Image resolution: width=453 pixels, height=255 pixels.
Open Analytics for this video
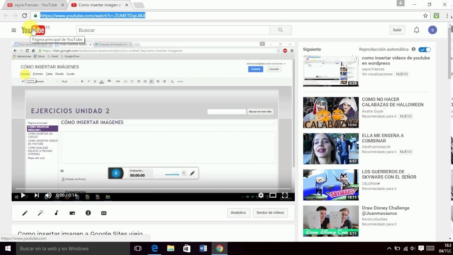pyautogui.click(x=238, y=212)
